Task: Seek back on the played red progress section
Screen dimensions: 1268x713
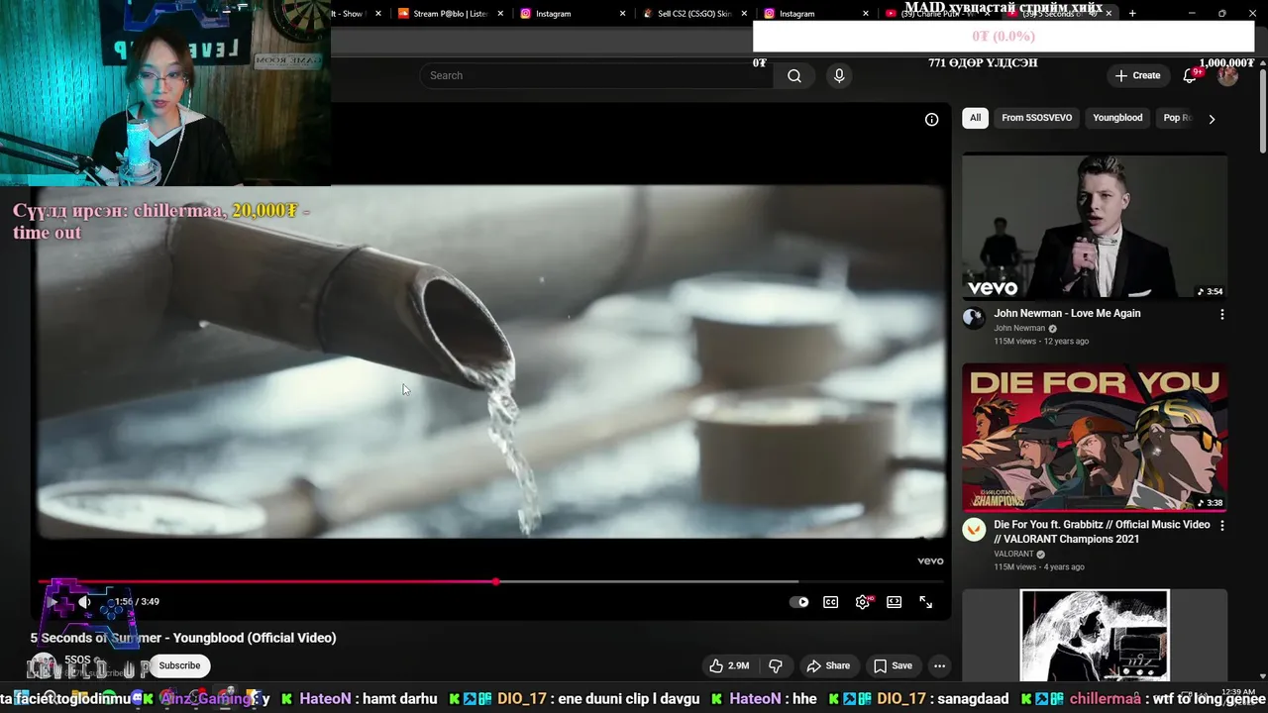Action: [x=266, y=581]
